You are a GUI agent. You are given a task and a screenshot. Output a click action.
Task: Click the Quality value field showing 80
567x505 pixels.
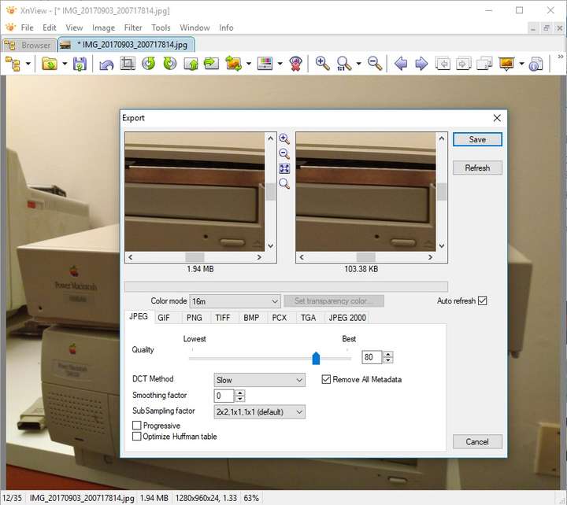tap(372, 357)
